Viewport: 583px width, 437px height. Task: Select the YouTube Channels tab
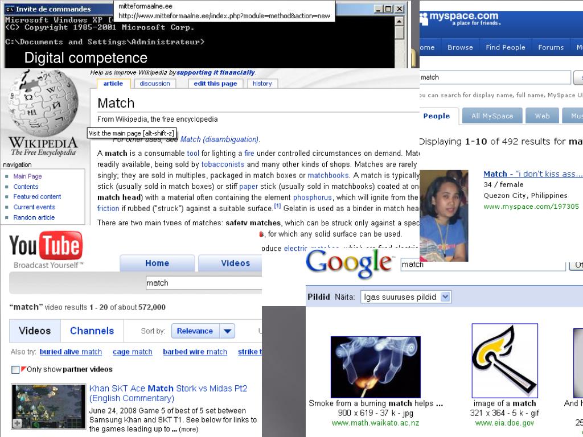(92, 331)
